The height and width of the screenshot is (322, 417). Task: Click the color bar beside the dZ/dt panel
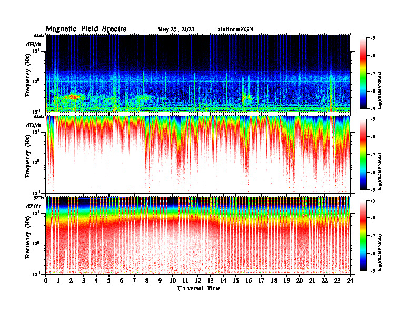pyautogui.click(x=363, y=236)
